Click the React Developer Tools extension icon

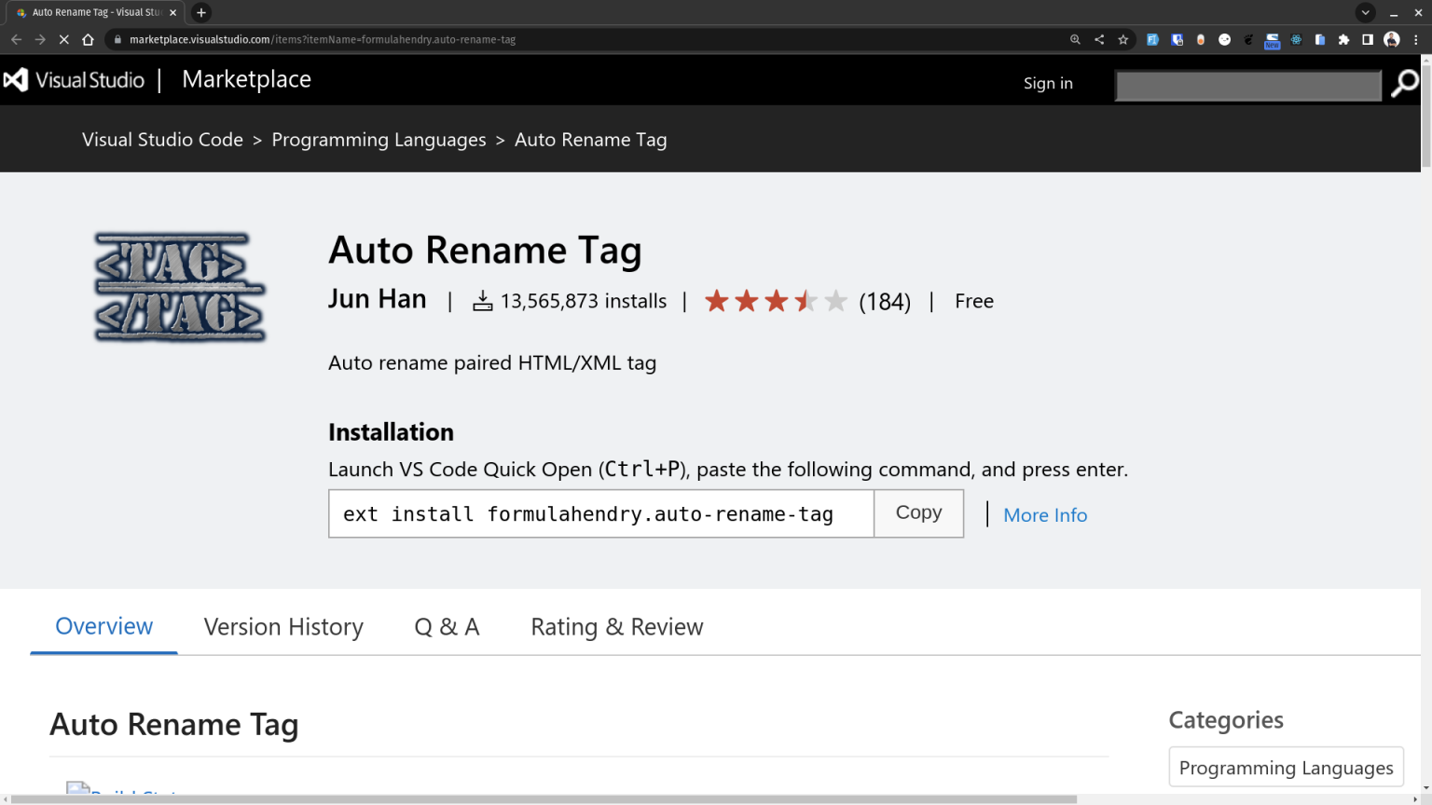pos(1296,39)
